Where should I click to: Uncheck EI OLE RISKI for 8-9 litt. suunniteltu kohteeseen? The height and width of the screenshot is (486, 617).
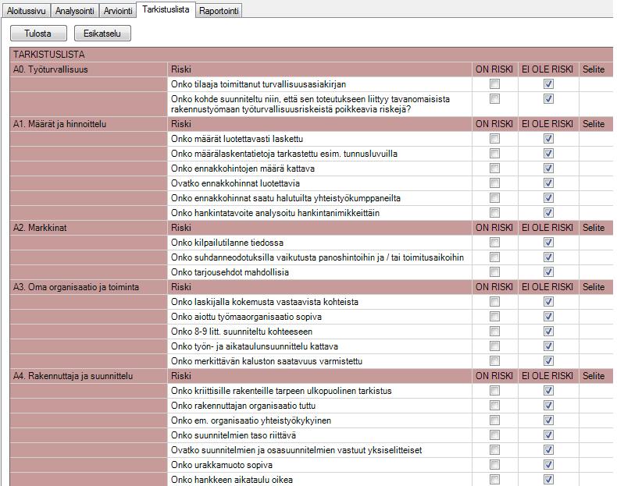pos(548,332)
